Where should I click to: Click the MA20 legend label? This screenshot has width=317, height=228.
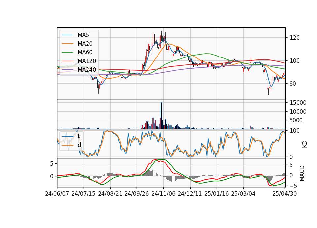(85, 44)
